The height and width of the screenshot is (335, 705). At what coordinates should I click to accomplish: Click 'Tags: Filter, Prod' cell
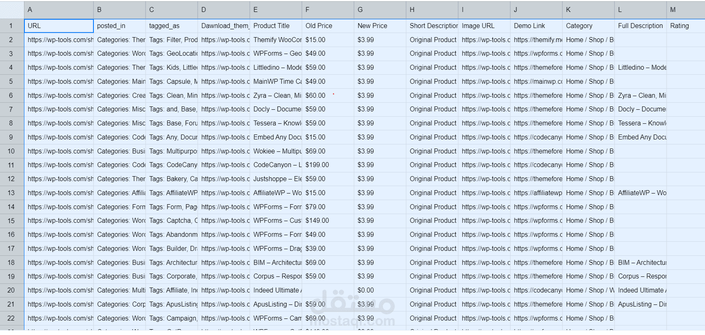pyautogui.click(x=172, y=40)
